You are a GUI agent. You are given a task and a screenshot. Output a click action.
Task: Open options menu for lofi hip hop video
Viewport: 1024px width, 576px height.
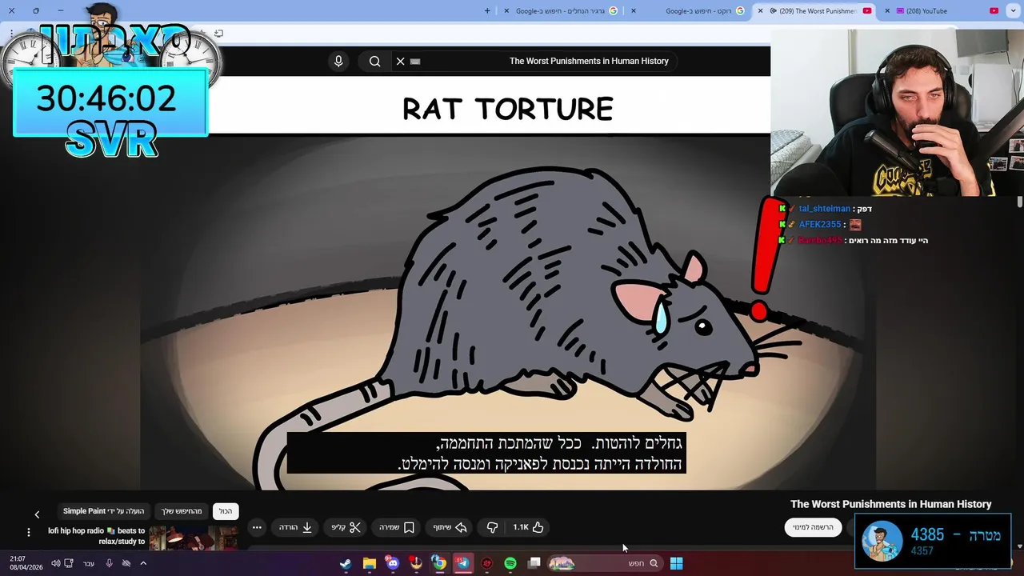[x=29, y=532]
